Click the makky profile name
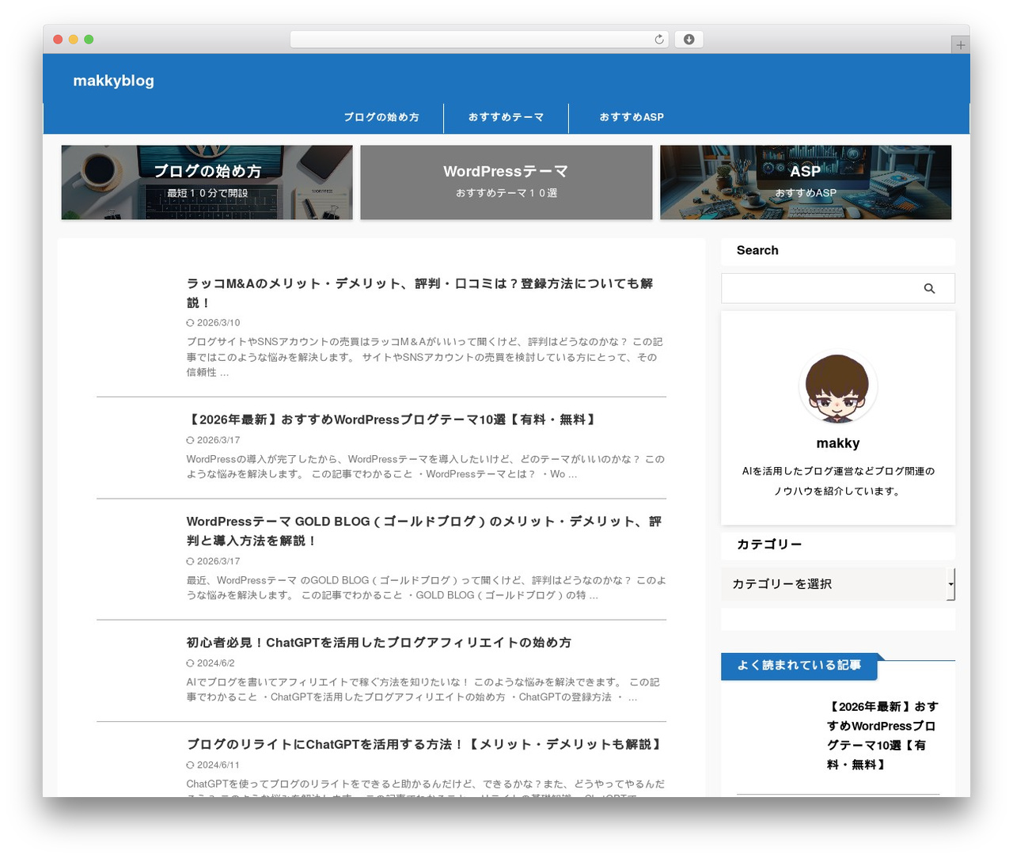The image size is (1013, 858). point(838,443)
